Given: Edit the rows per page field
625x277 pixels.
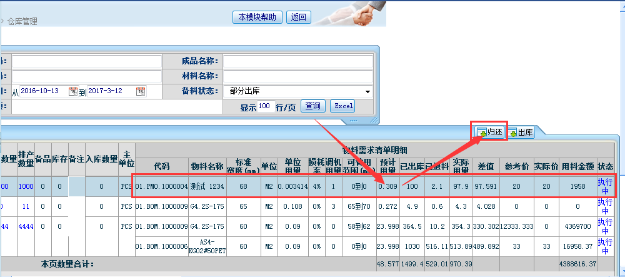Looking at the screenshot, I should 265,106.
